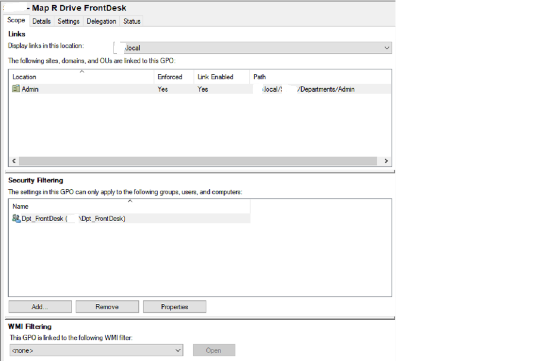
Task: Sort by the Location column header
Action: 23,77
